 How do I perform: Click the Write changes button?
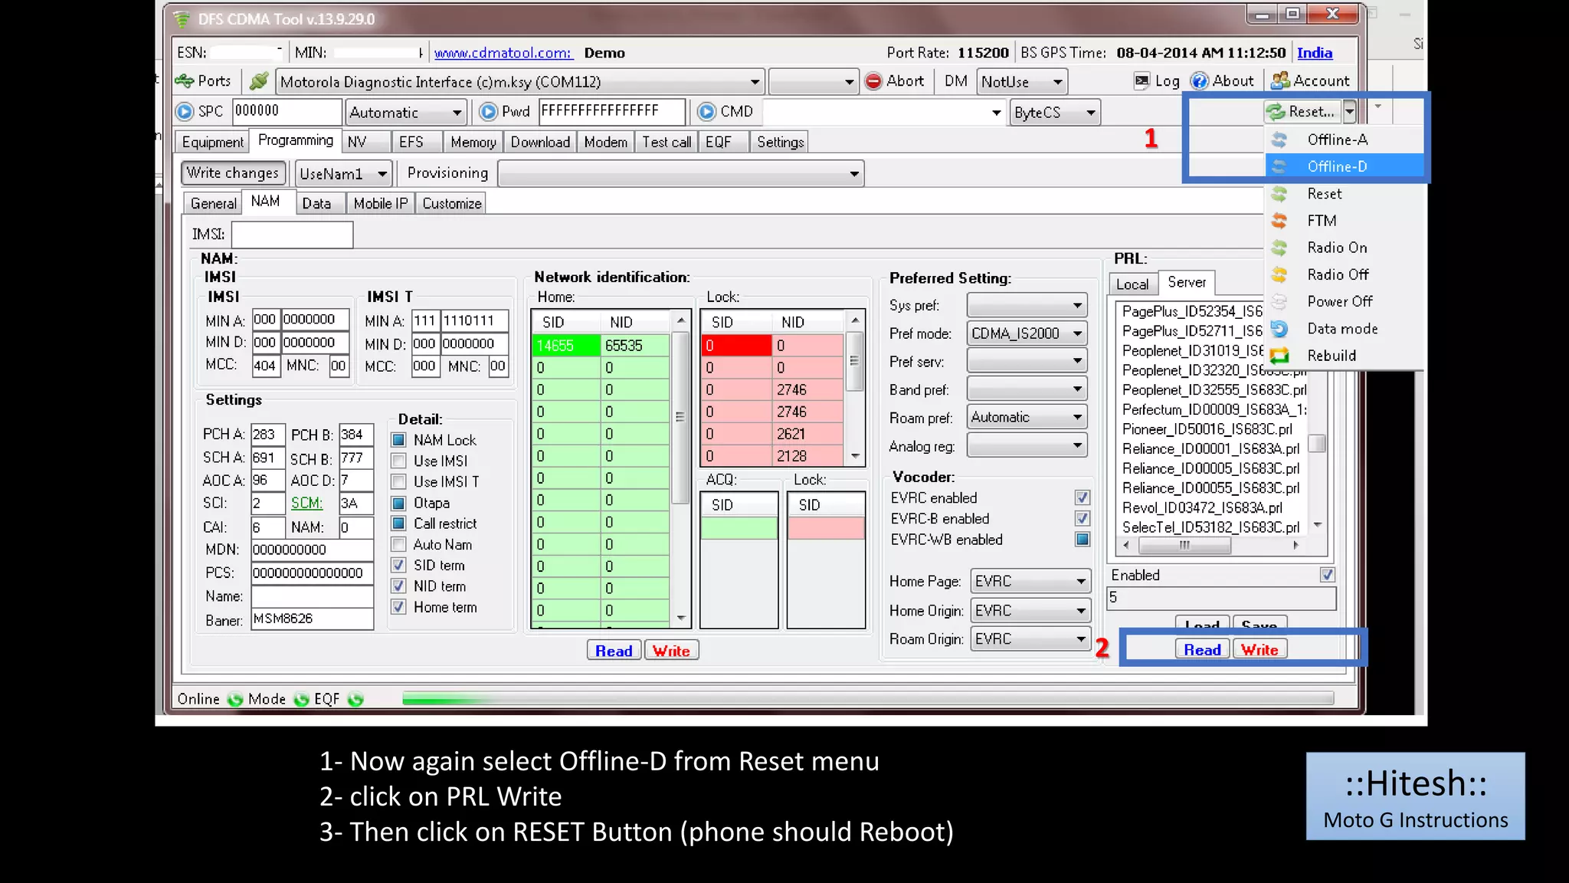pos(233,173)
